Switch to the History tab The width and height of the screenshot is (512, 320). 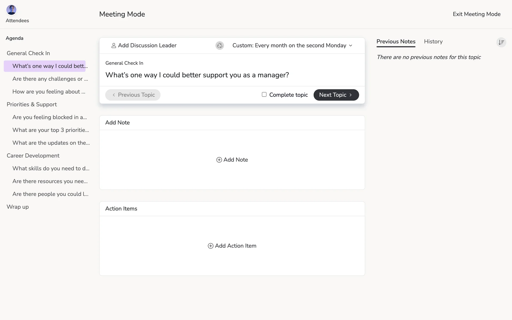[433, 42]
